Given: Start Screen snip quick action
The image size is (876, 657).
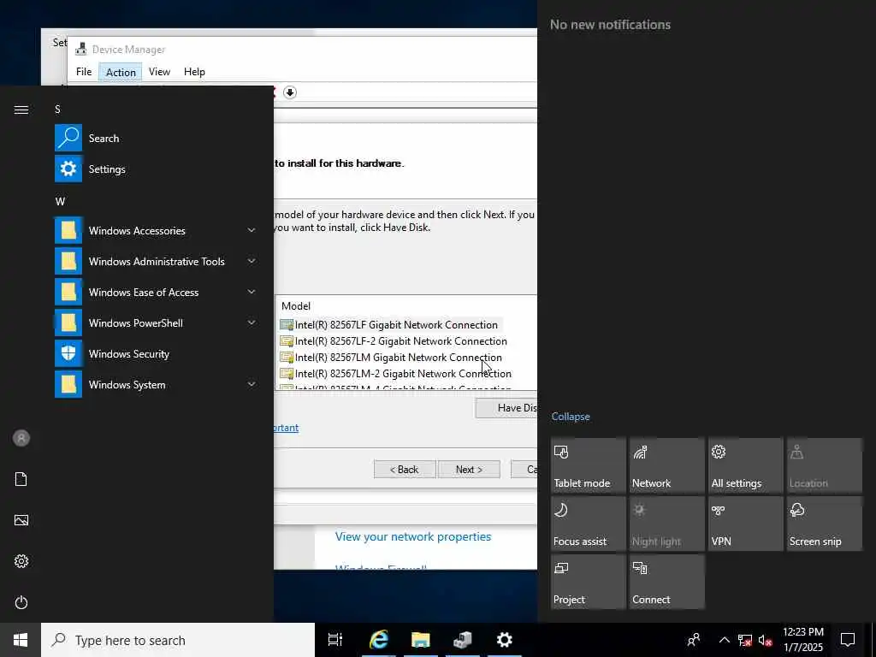Looking at the screenshot, I should pyautogui.click(x=824, y=524).
